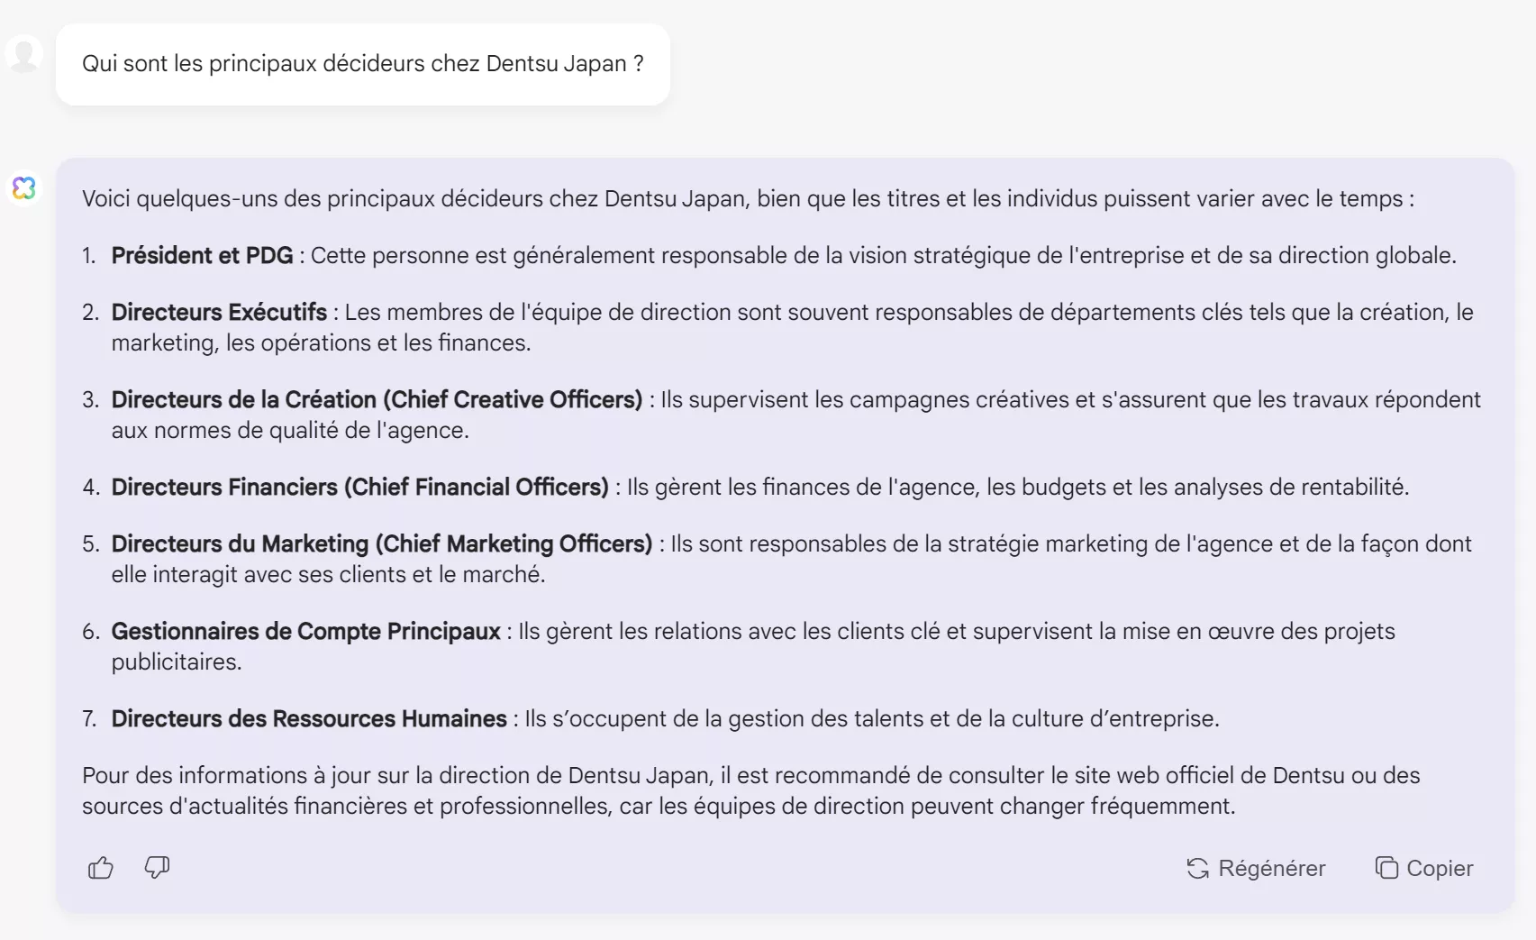Give positive feedback on the answer
Viewport: 1536px width, 940px height.
(99, 868)
